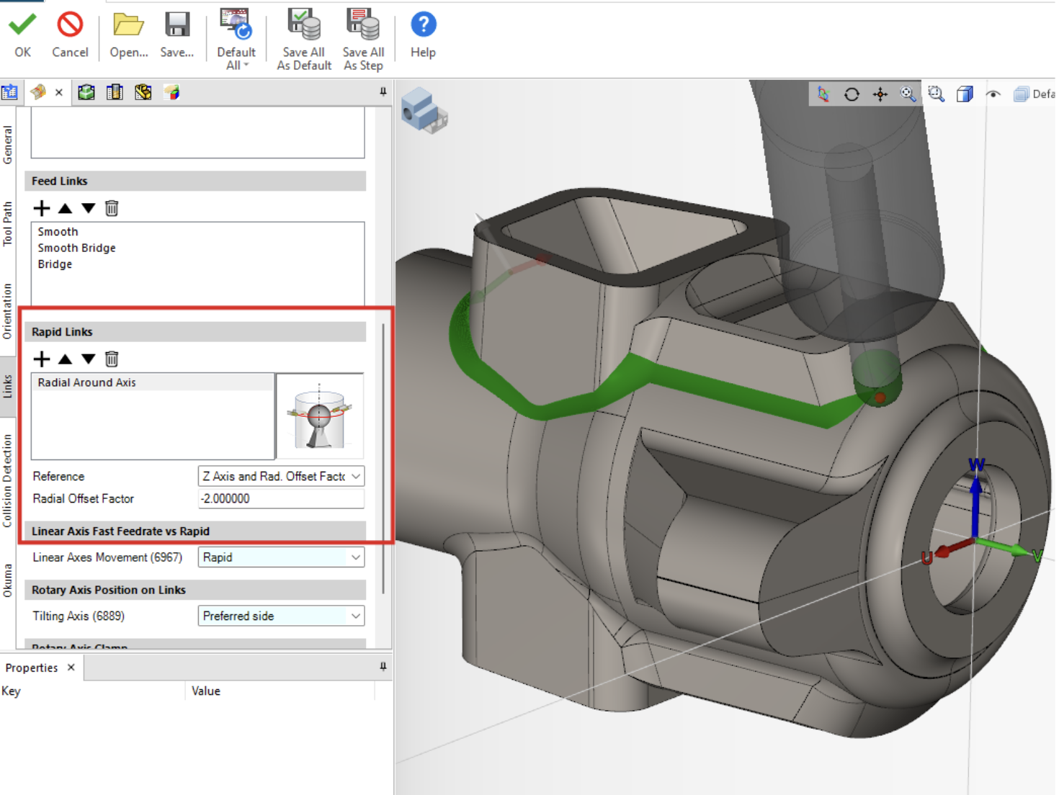Image resolution: width=1059 pixels, height=795 pixels.
Task: Activate the rotate view tool in viewport
Action: pos(852,94)
